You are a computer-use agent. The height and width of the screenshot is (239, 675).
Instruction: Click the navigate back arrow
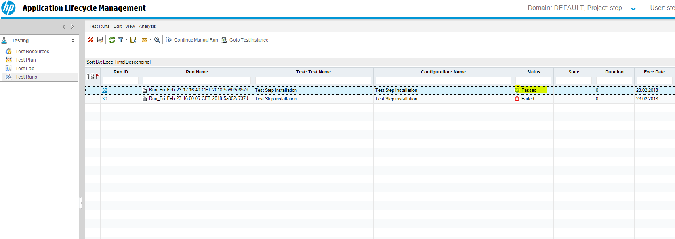point(64,27)
